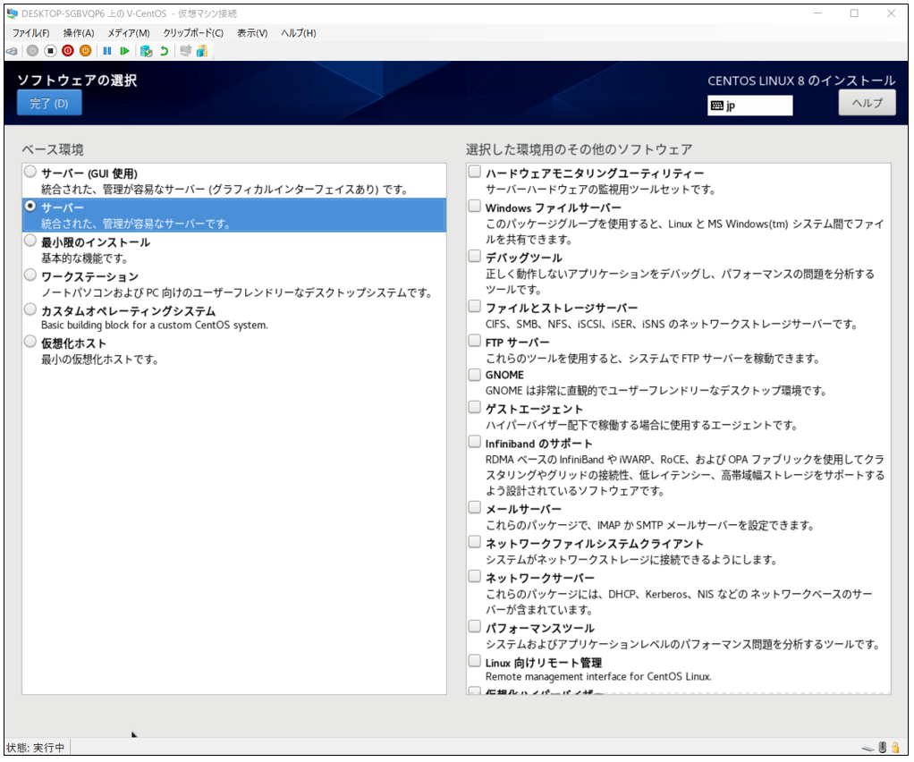Open the 操作(A) menu
914x762 pixels.
(x=79, y=33)
